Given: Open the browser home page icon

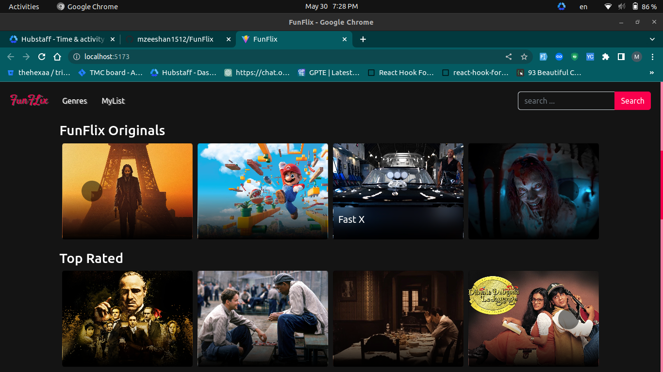Looking at the screenshot, I should click(x=57, y=57).
